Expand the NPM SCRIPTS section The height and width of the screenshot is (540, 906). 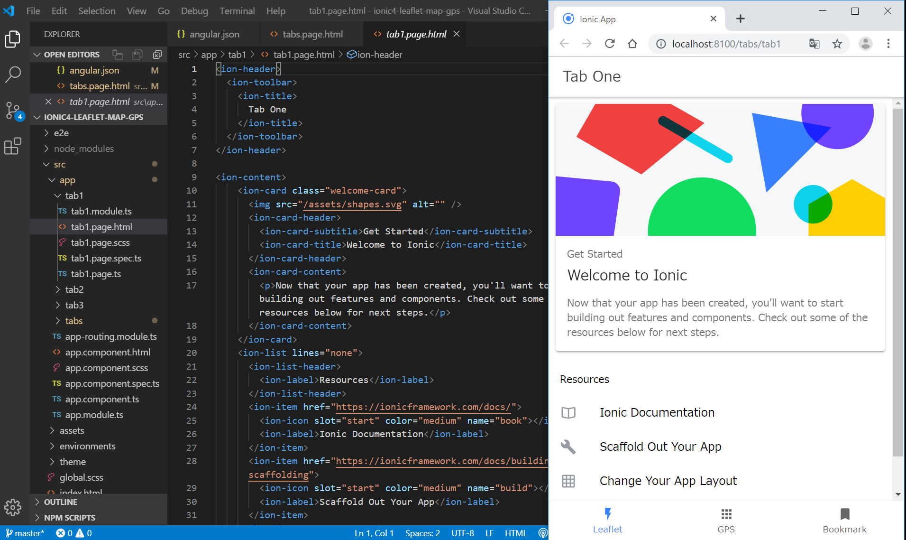pyautogui.click(x=69, y=518)
